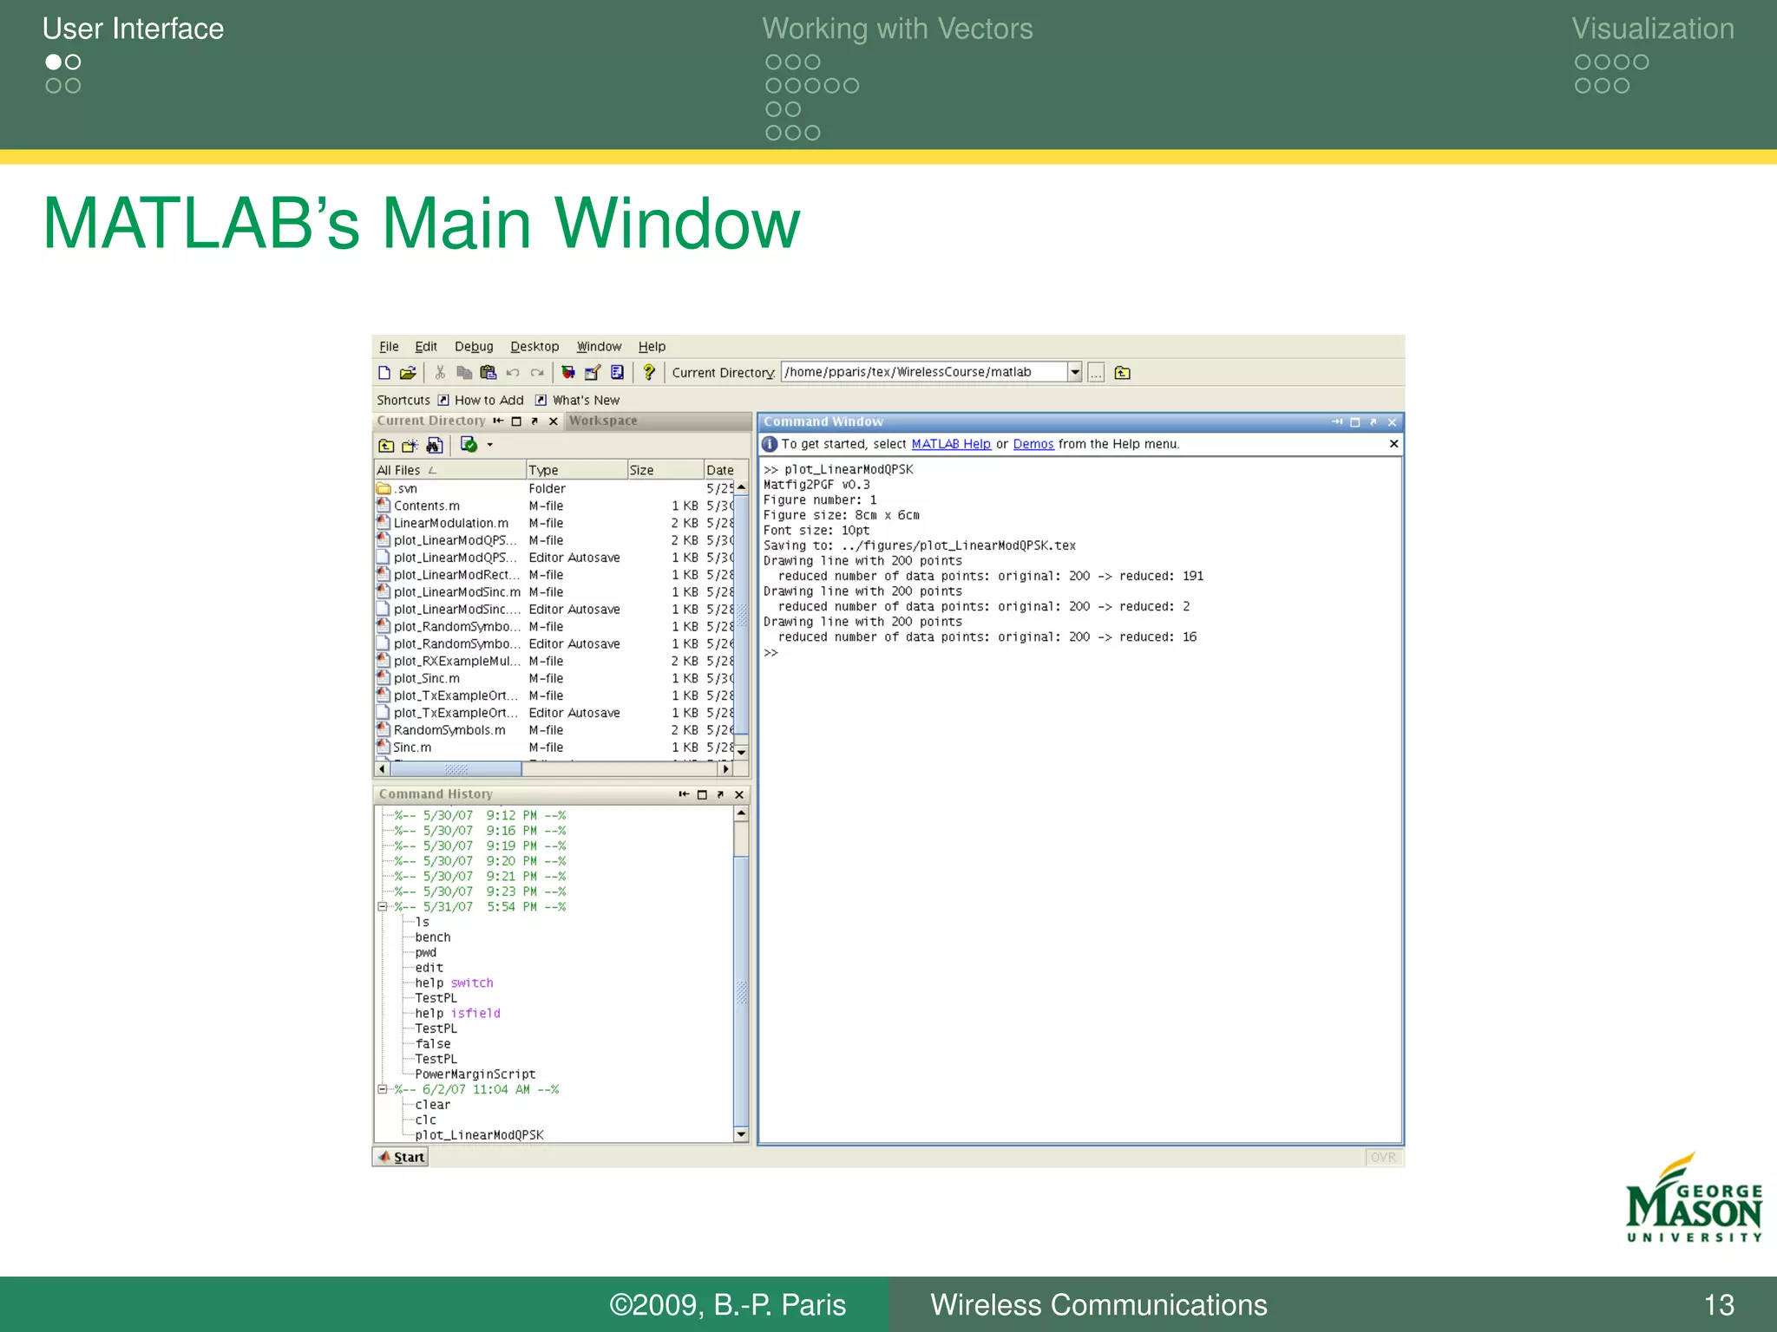Click the Find Files binoculars icon
Screen dimensions: 1777x1332
coord(435,446)
